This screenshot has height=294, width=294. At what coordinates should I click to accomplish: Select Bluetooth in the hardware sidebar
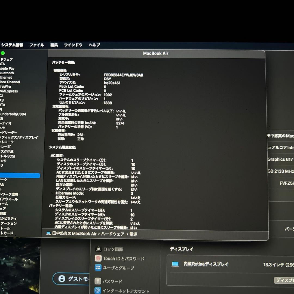pos(7,73)
